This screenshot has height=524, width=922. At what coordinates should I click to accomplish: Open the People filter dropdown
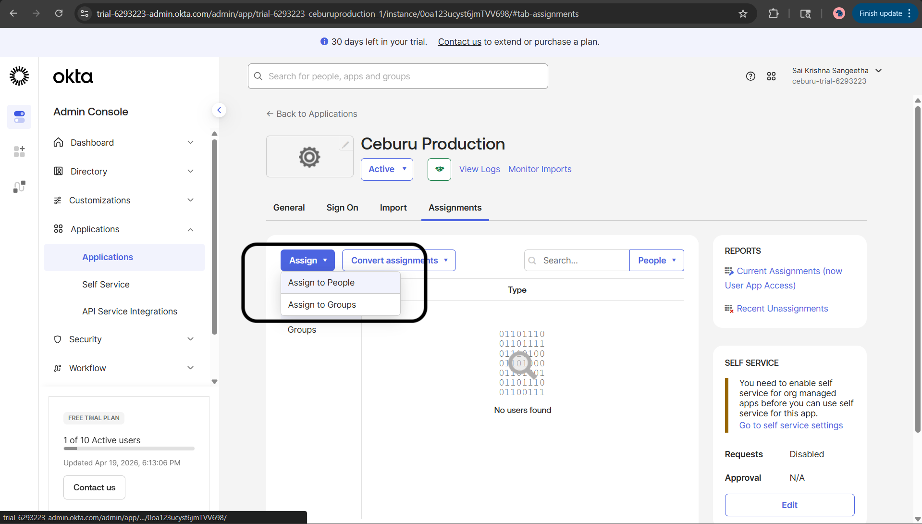click(x=656, y=260)
